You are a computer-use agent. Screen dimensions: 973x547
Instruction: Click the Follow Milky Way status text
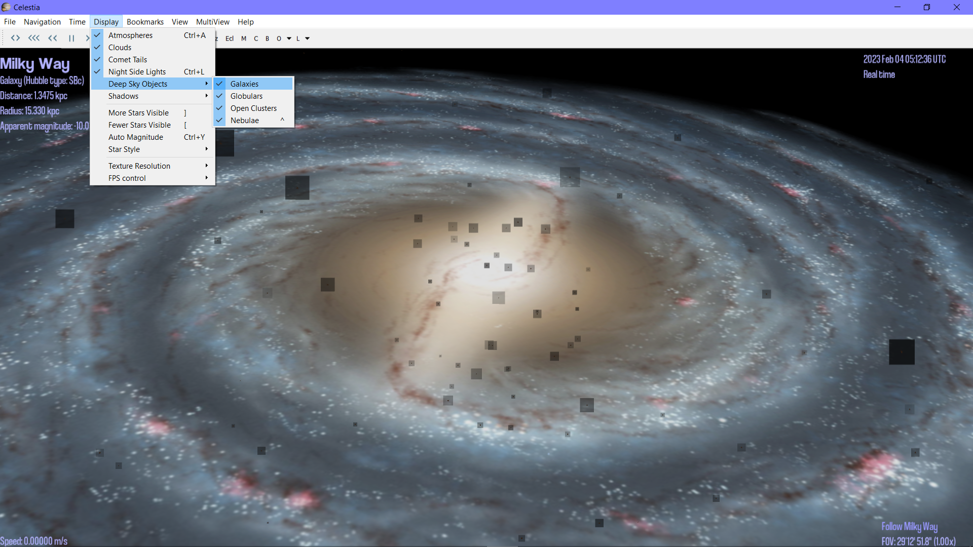click(x=909, y=527)
